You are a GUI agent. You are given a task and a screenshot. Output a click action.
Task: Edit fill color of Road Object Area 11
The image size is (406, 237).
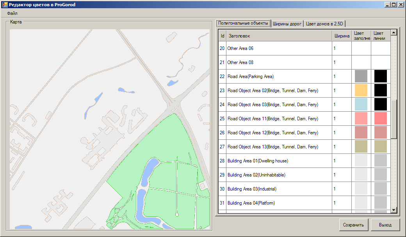coord(361,119)
